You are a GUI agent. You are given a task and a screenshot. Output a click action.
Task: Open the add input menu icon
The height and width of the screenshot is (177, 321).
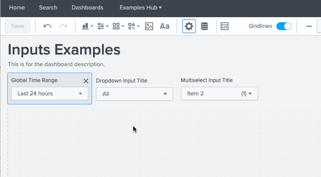[x=103, y=26]
